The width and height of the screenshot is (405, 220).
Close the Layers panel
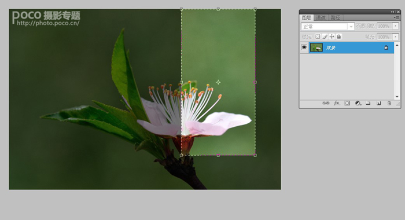(398, 12)
